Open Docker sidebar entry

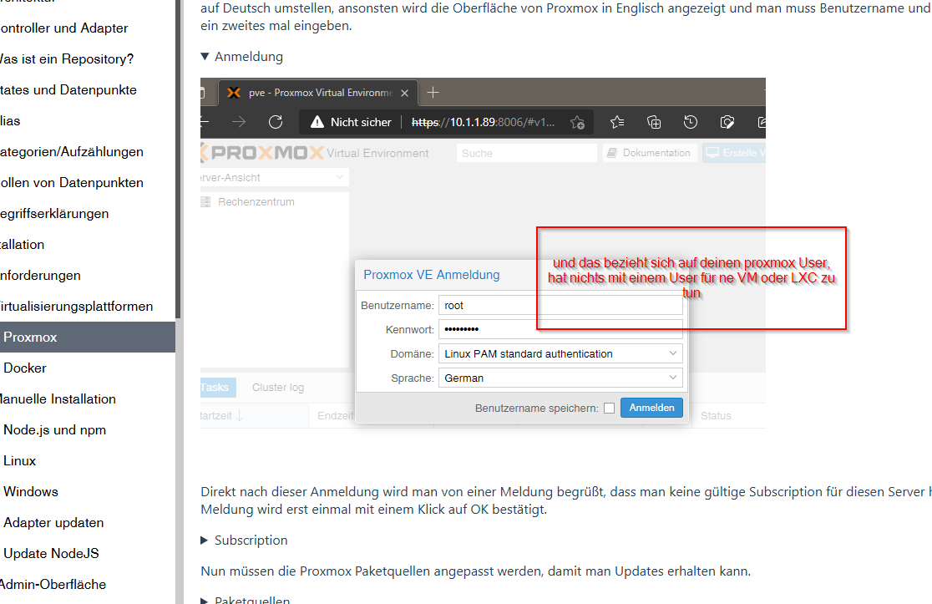point(25,368)
